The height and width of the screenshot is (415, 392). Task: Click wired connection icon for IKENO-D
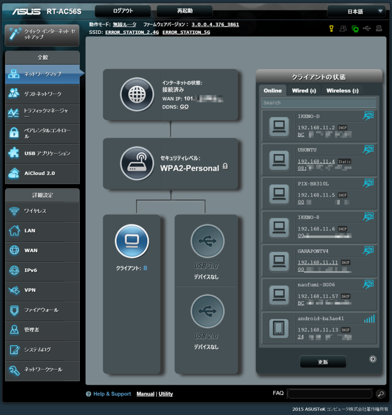(x=368, y=116)
